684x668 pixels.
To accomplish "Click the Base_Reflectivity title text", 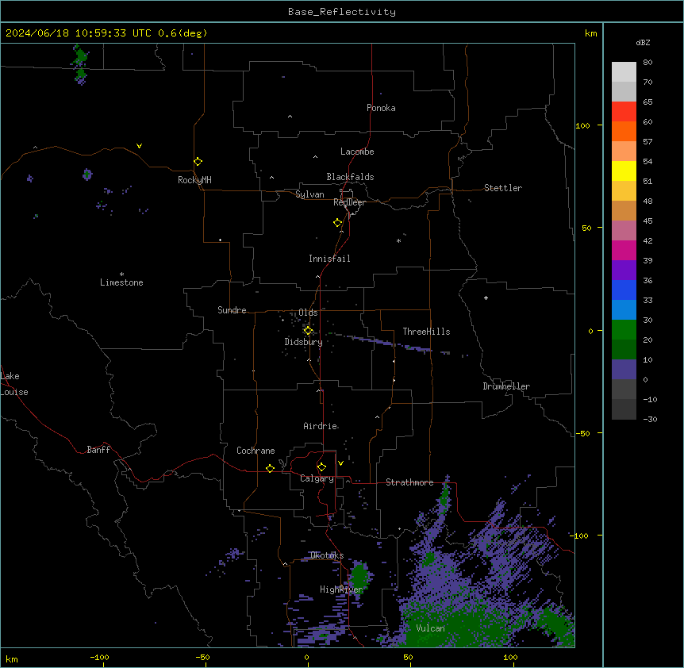I will coord(342,12).
